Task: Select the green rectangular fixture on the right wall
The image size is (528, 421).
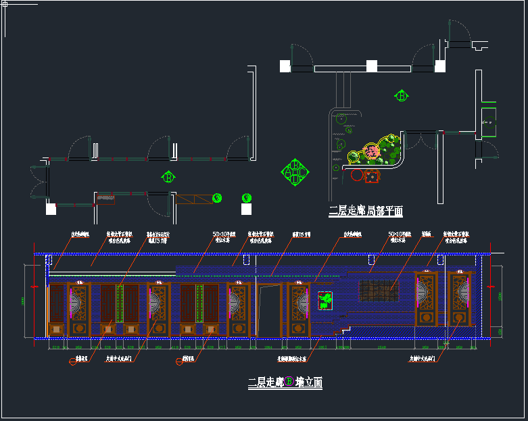Action: click(489, 122)
